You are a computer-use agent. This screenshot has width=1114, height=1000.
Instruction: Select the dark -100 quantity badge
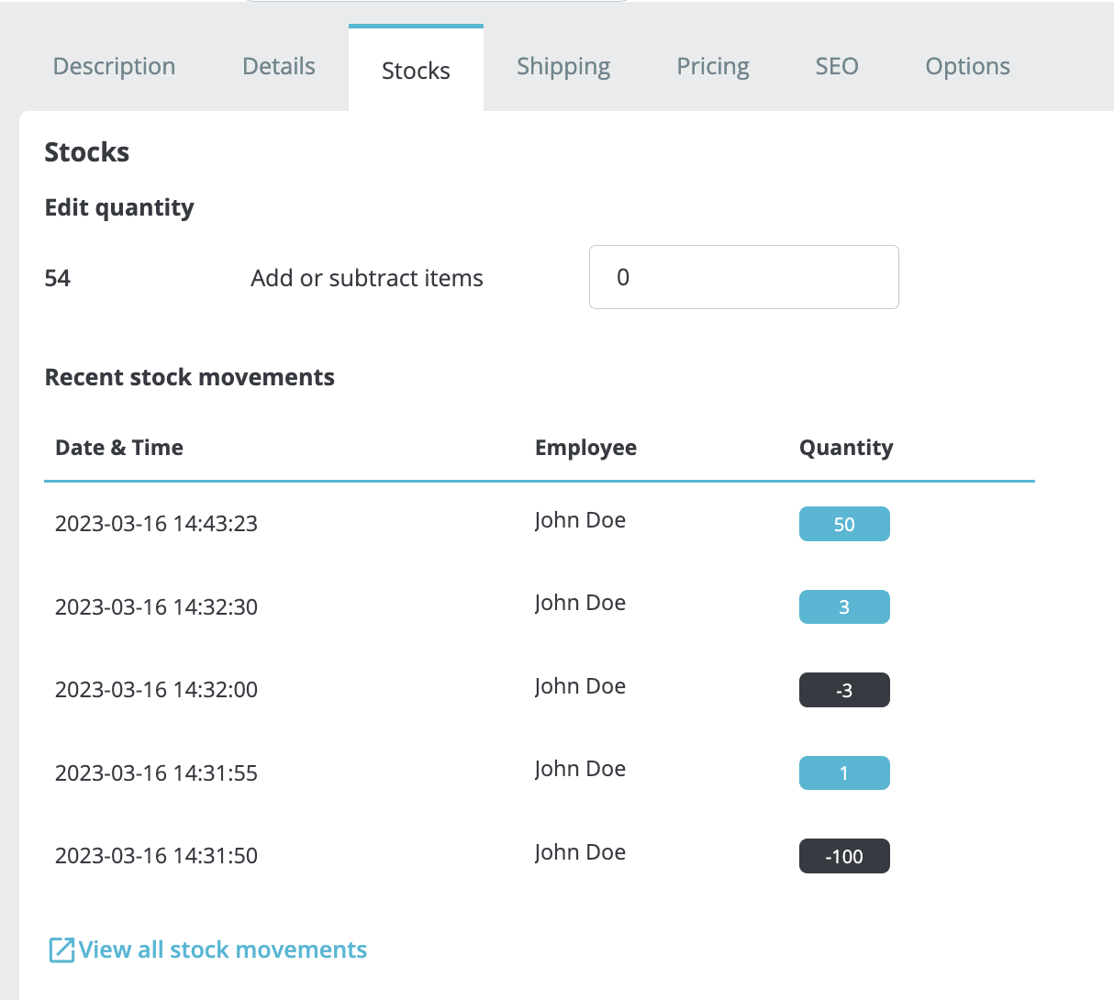tap(843, 856)
